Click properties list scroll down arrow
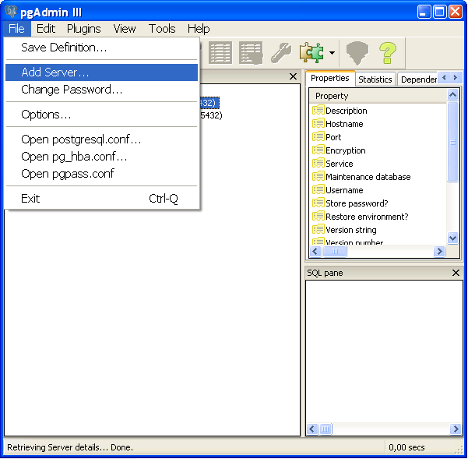Viewport: 468px width, 459px height. (x=453, y=238)
